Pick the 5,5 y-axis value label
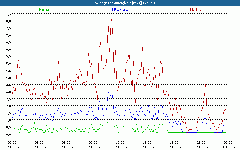Viewport: 240px width, 150px height. tap(8, 56)
